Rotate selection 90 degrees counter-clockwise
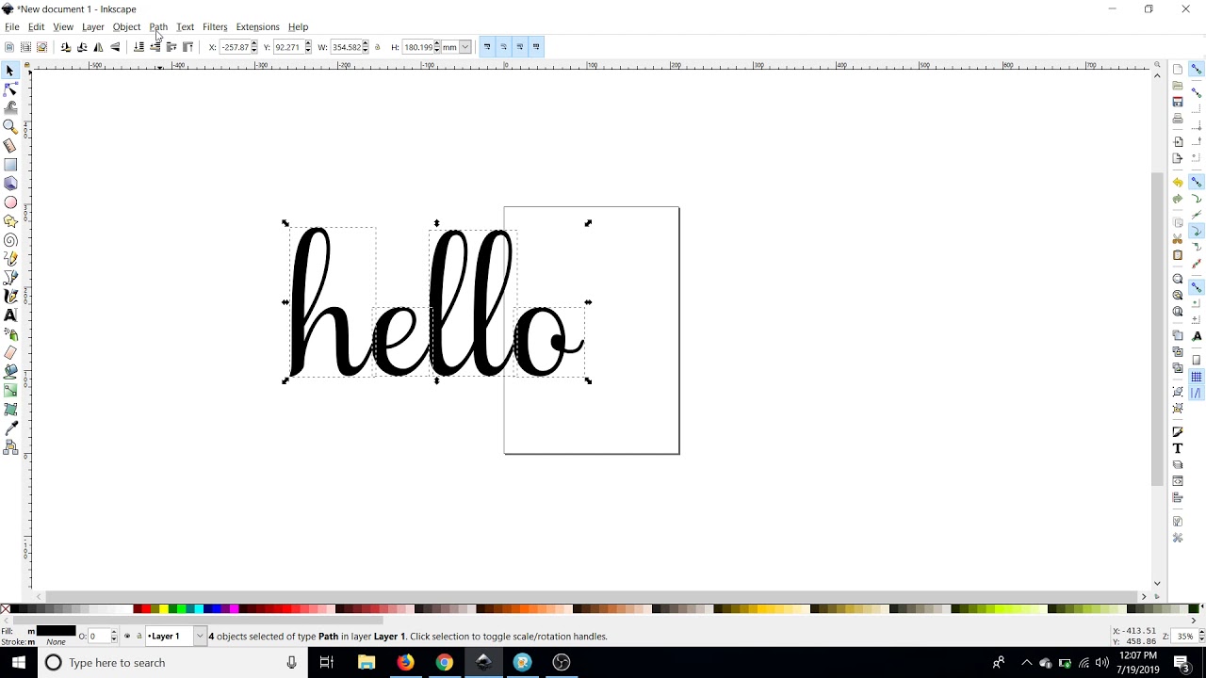Screen dimensions: 1206x678 click(66, 47)
